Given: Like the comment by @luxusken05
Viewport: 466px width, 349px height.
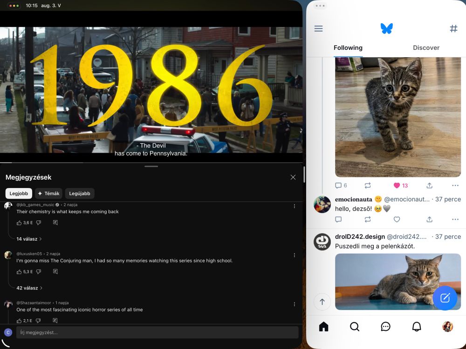Looking at the screenshot, I should [19, 272].
